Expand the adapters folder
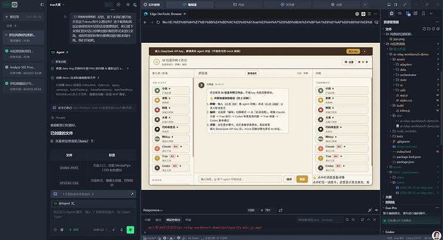This screenshot has width=443, height=240. tap(405, 65)
